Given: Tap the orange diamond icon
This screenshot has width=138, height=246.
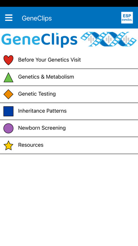Looking at the screenshot, I should [x=8, y=94].
